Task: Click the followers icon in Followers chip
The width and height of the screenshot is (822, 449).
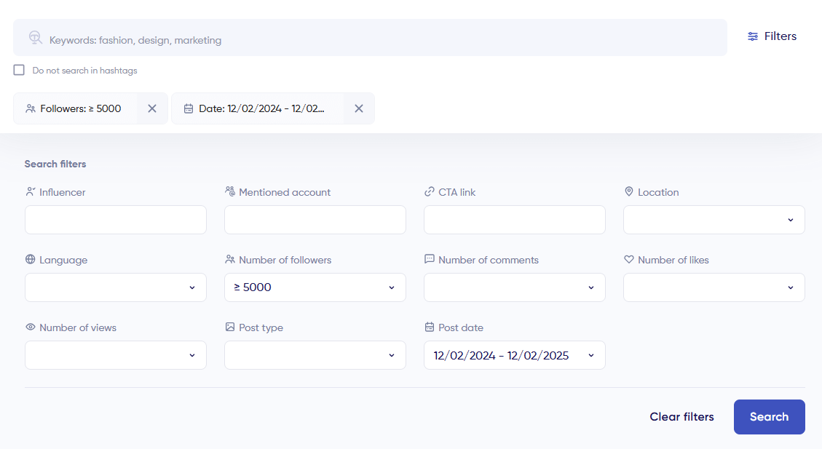Action: [31, 108]
